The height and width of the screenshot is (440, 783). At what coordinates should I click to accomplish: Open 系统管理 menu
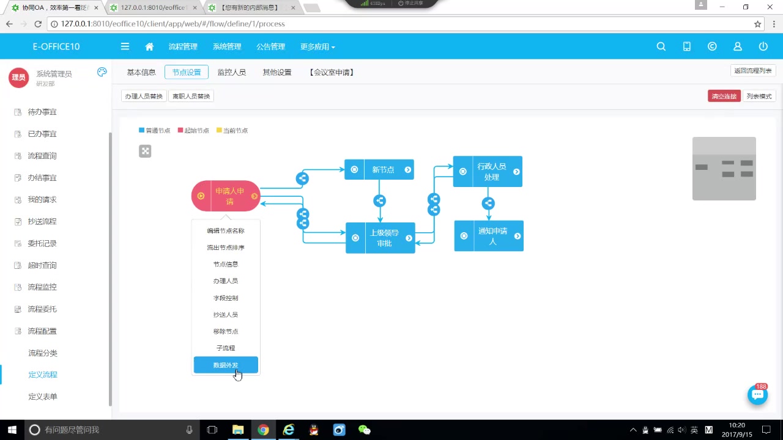(227, 46)
